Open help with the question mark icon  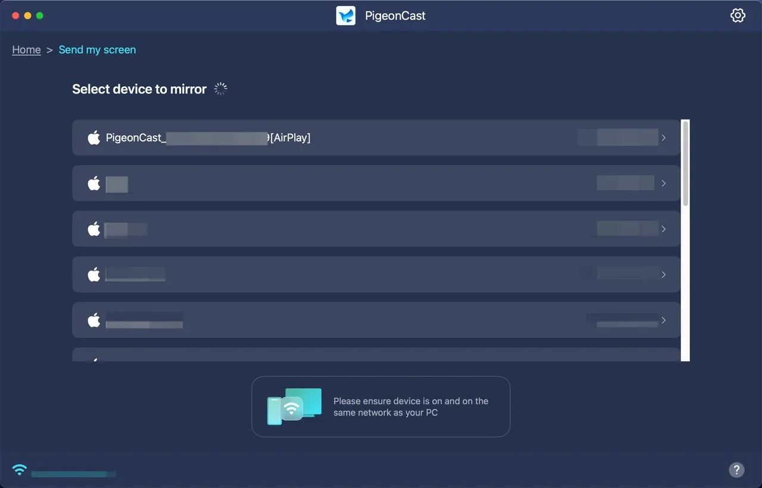tap(736, 470)
